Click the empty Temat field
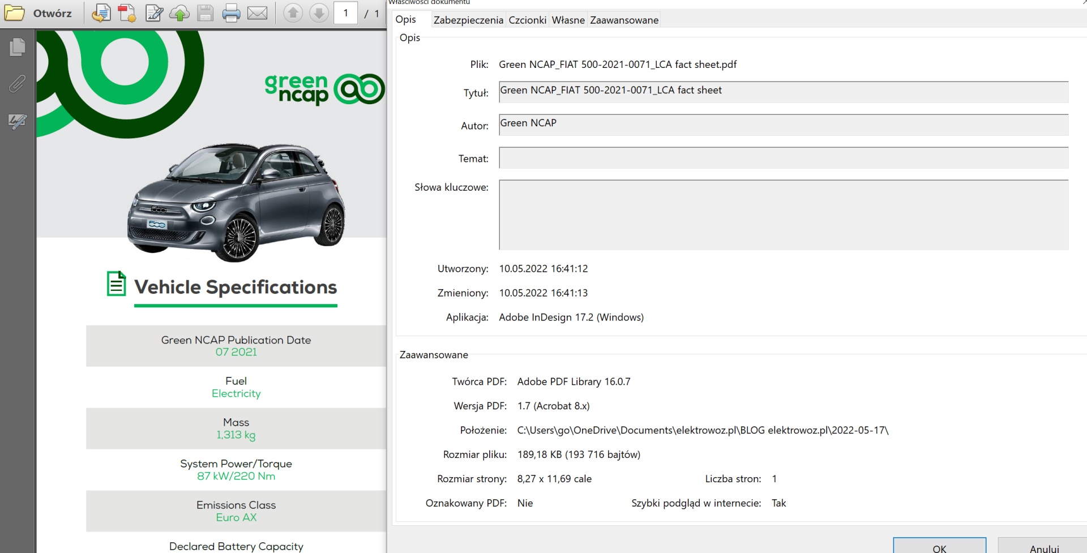The image size is (1087, 553). coord(784,158)
